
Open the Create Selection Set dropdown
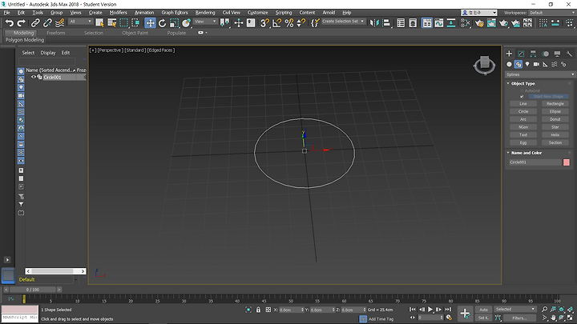coord(343,22)
